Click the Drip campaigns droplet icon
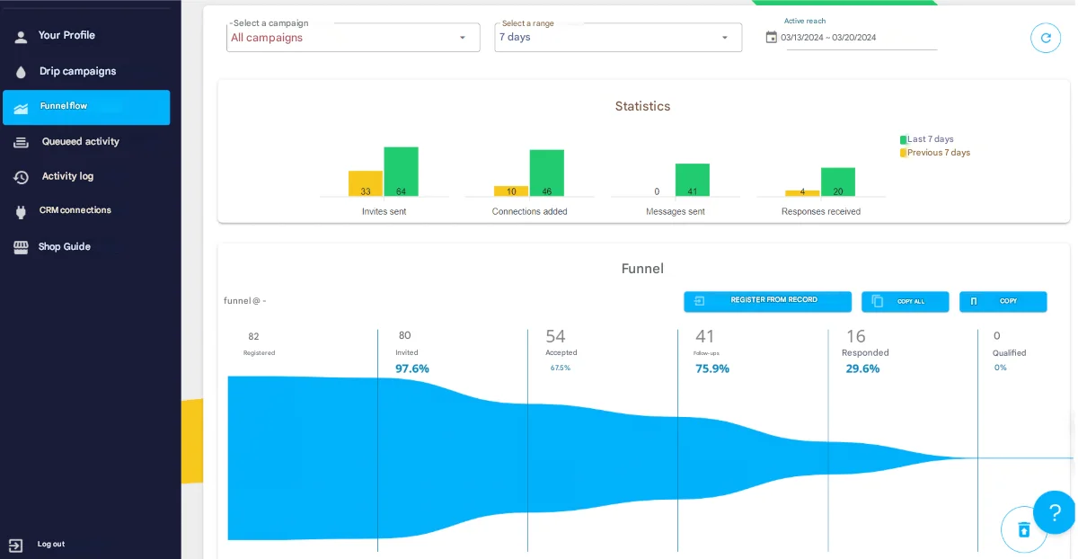The height and width of the screenshot is (559, 1078). [21, 72]
